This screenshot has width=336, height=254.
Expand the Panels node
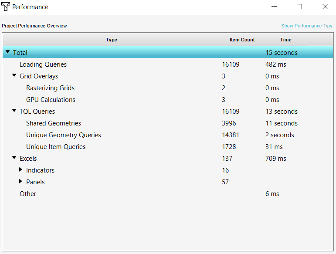pyautogui.click(x=20, y=182)
